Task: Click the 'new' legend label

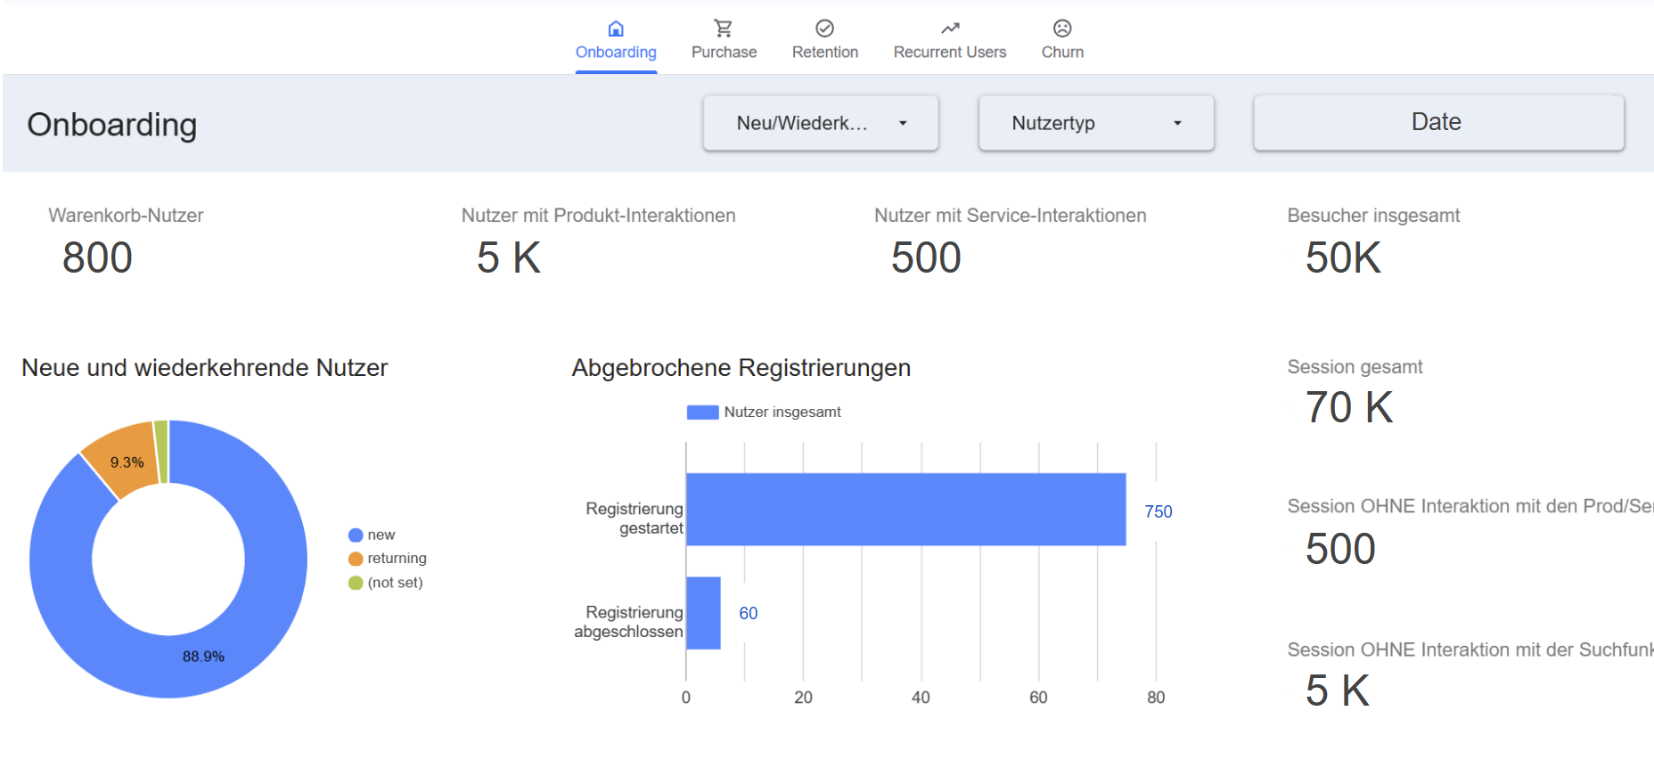Action: point(381,535)
